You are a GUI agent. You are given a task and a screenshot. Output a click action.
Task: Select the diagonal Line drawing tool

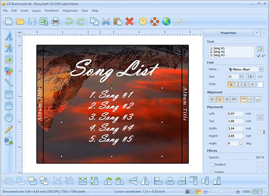point(9,83)
